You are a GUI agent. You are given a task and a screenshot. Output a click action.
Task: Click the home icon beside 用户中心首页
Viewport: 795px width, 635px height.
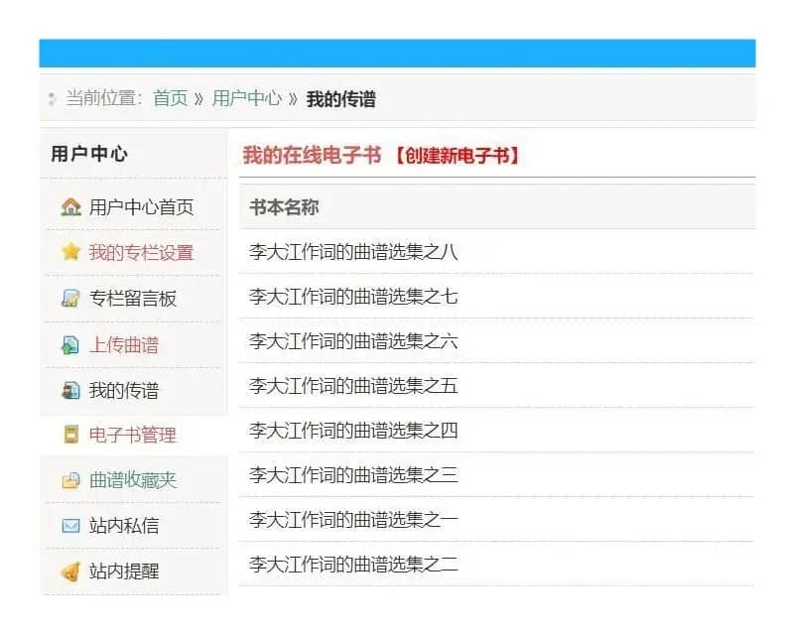click(x=69, y=206)
